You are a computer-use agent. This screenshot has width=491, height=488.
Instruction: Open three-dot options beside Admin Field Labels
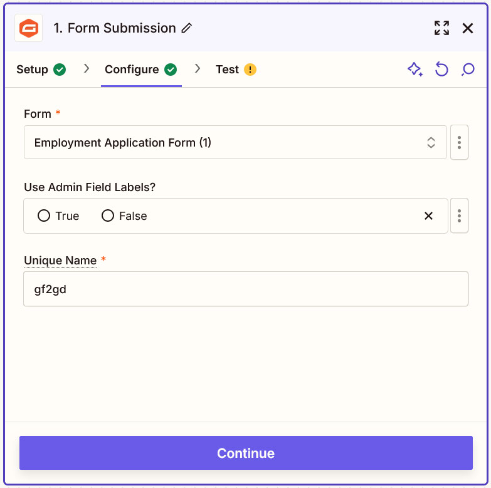point(459,216)
